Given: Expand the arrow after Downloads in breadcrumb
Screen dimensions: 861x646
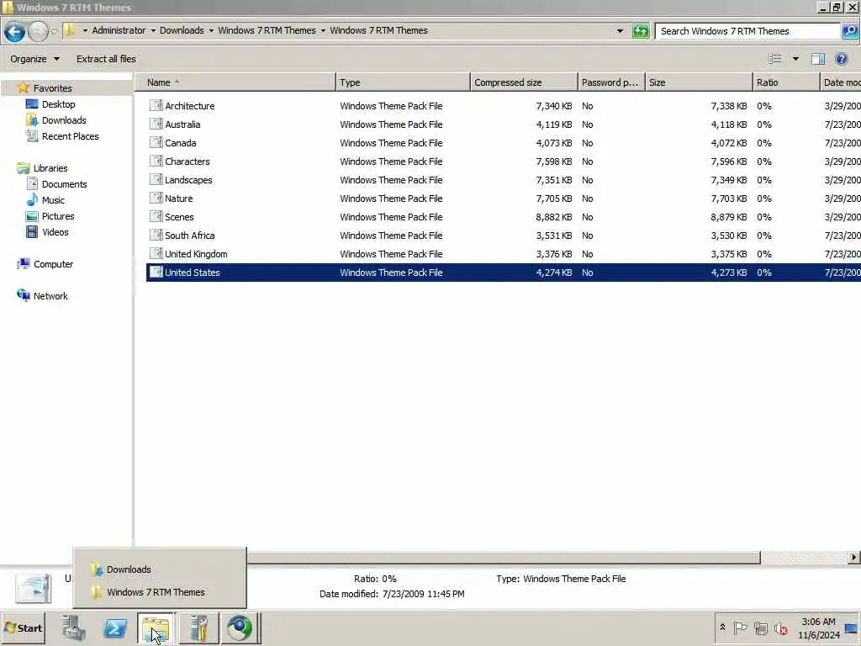Looking at the screenshot, I should point(211,31).
